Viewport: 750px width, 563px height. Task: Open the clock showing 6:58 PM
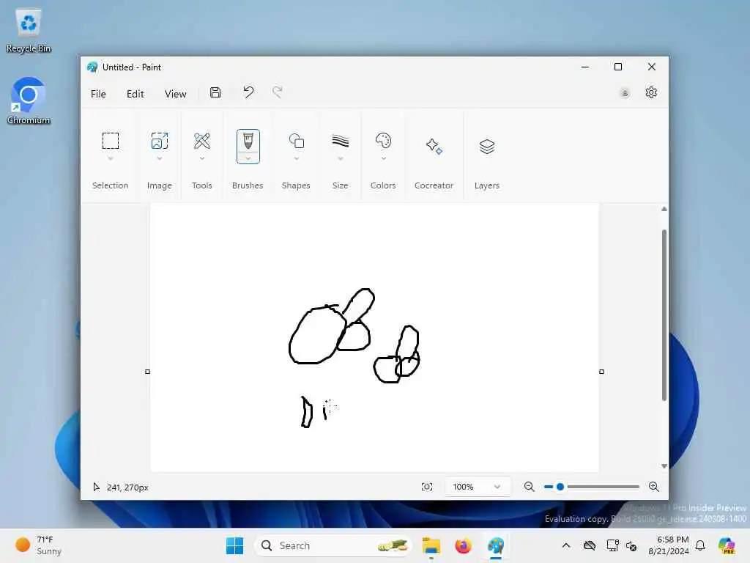[x=668, y=545]
